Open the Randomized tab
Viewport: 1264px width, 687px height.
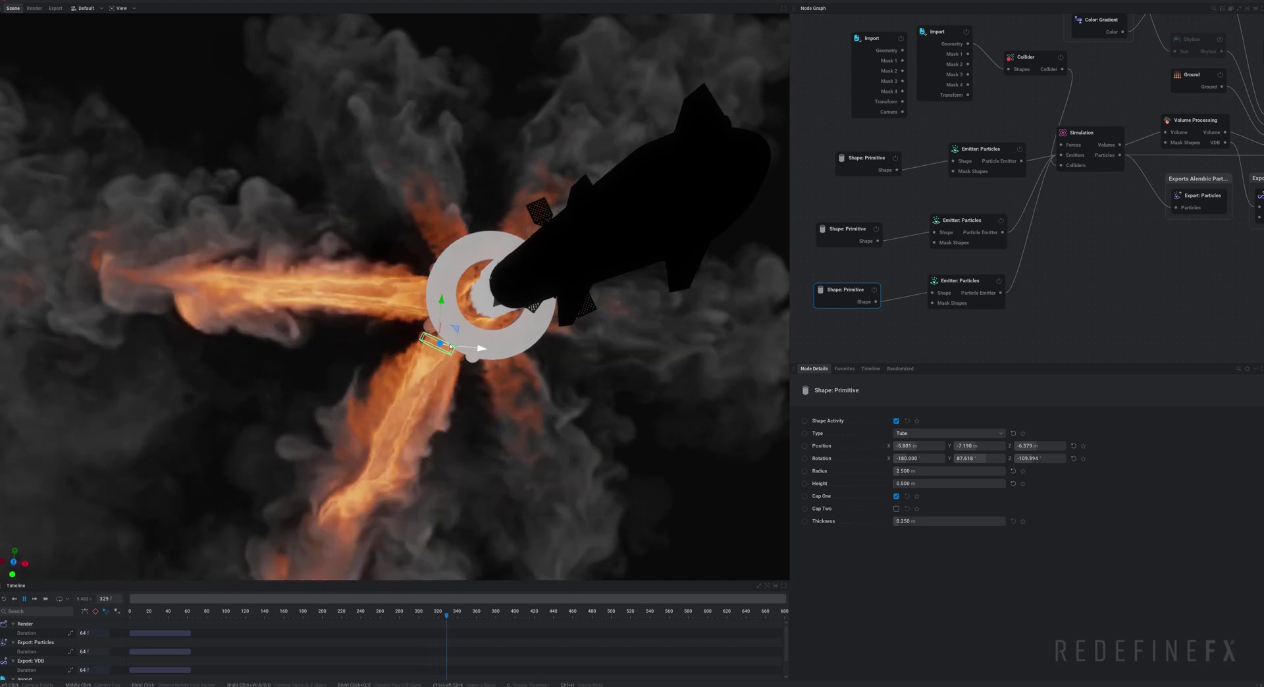coord(900,369)
